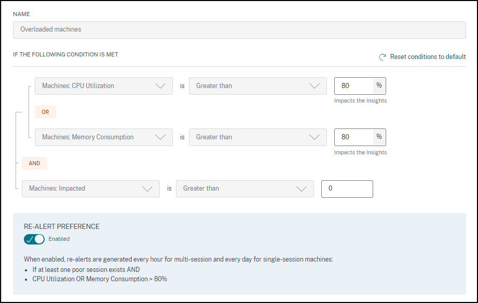Click the Overloaded machines name field
The image size is (478, 303).
pos(239,30)
